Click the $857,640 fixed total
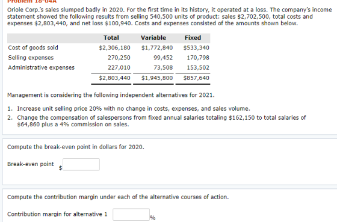Viewport: 337px width, 222px height. [196, 78]
